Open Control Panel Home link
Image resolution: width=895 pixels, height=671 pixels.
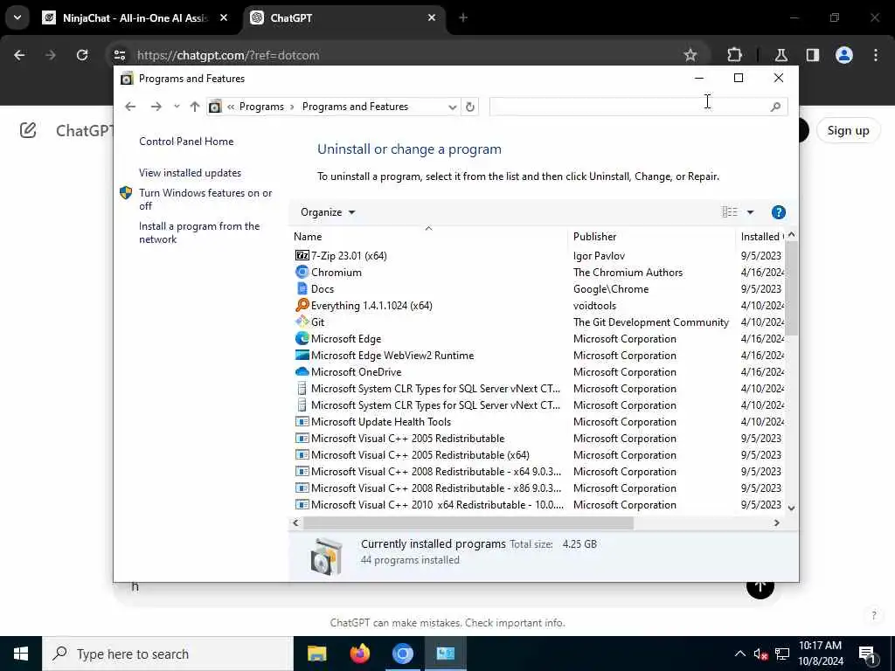click(186, 142)
